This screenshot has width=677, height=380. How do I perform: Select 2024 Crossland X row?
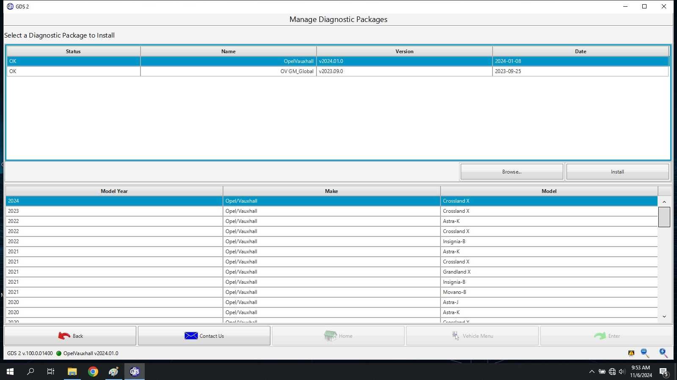[332, 201]
